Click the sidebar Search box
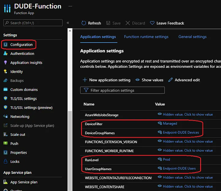This screenshot has width=221, height=191. 33,23
